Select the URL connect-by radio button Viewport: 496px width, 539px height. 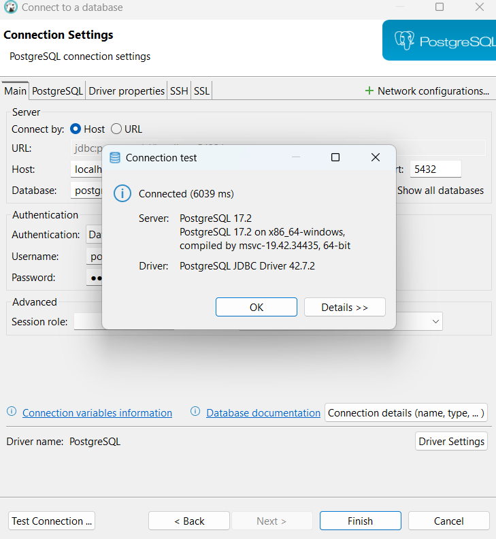tap(116, 129)
